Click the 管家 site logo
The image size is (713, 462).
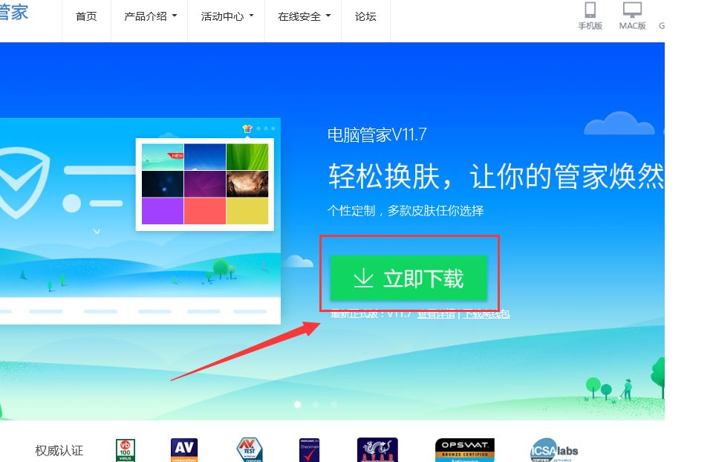pos(13,11)
